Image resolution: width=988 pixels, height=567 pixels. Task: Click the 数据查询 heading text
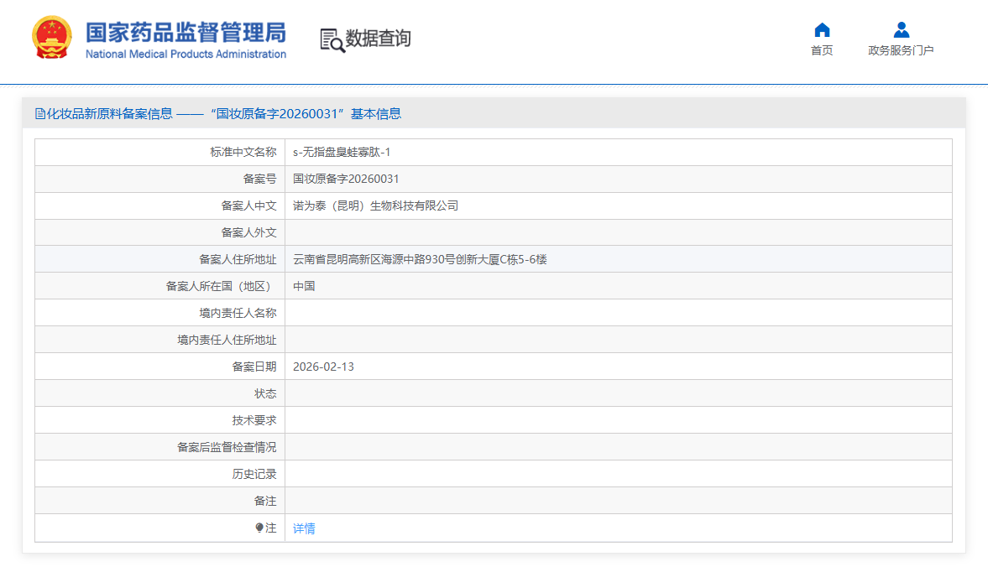pos(379,39)
